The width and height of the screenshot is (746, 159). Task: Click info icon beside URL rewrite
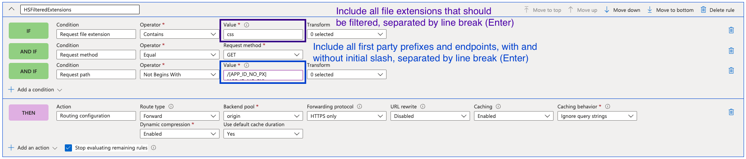coord(423,106)
